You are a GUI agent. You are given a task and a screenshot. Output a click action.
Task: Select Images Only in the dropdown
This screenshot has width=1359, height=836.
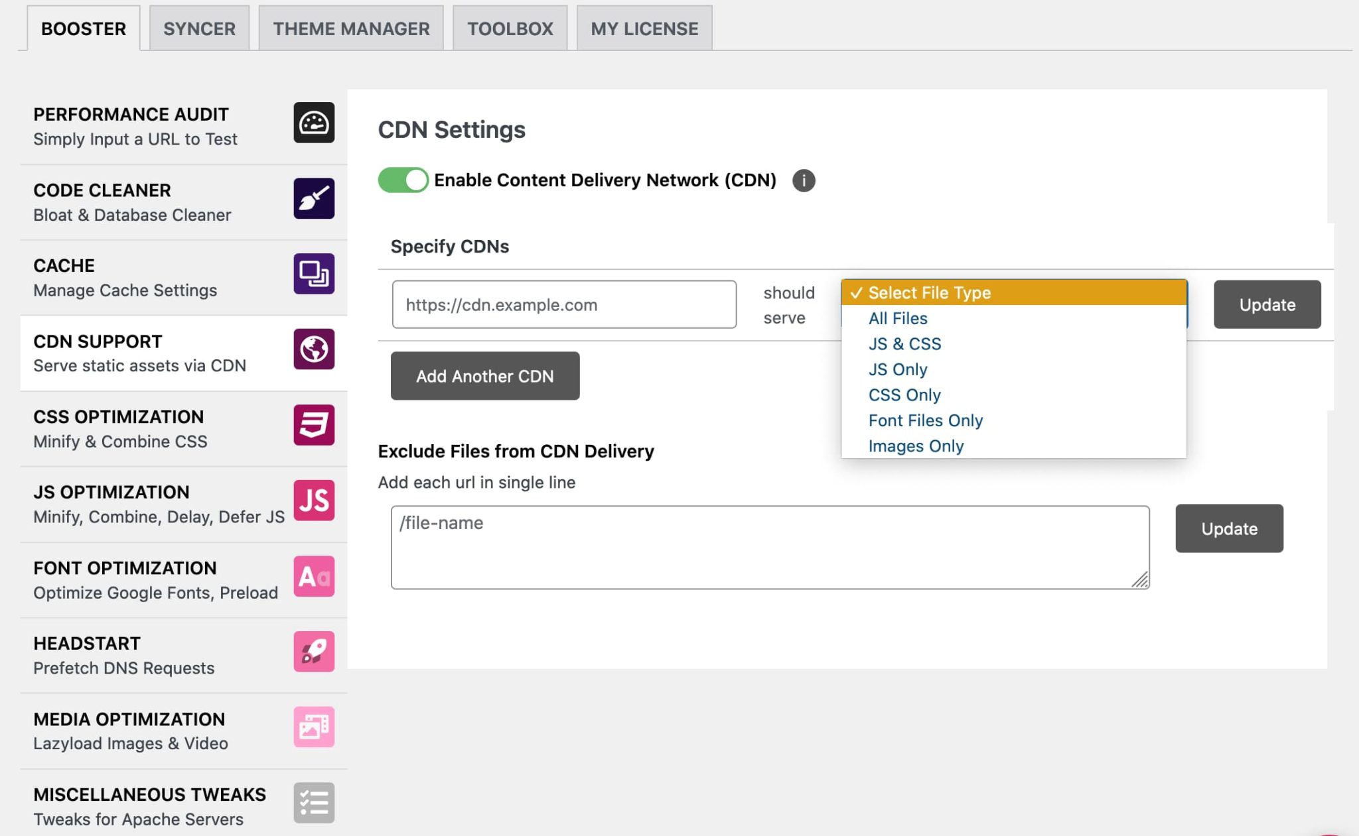pyautogui.click(x=916, y=446)
